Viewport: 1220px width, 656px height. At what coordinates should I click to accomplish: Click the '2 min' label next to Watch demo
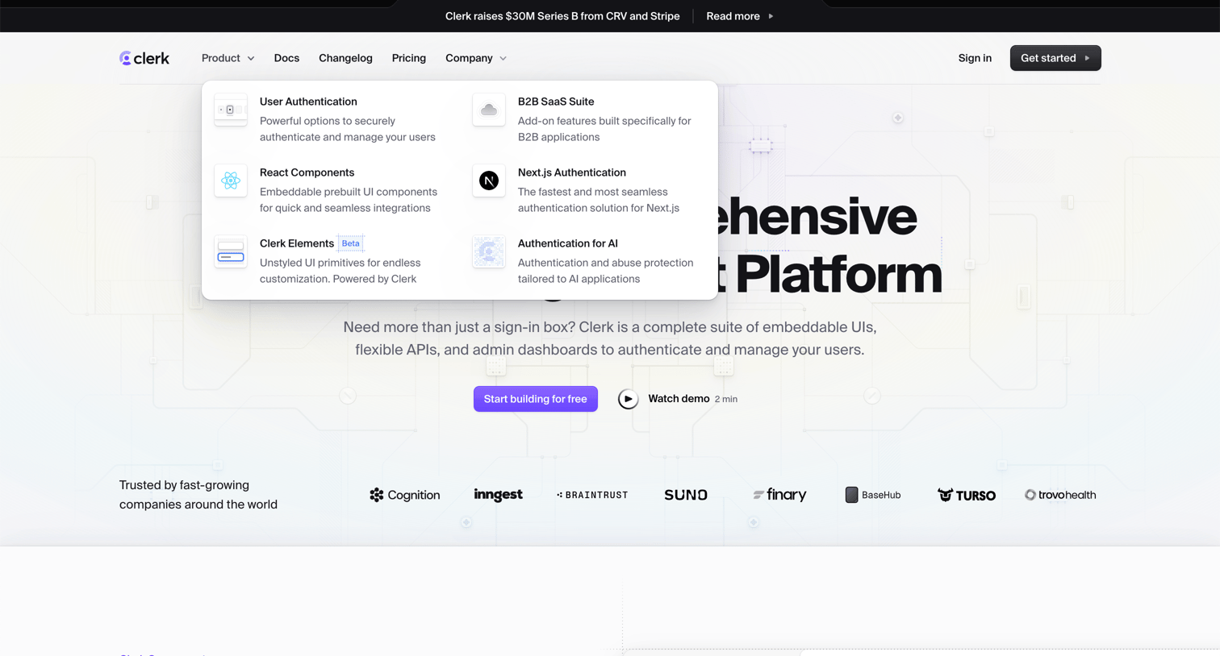pos(726,399)
